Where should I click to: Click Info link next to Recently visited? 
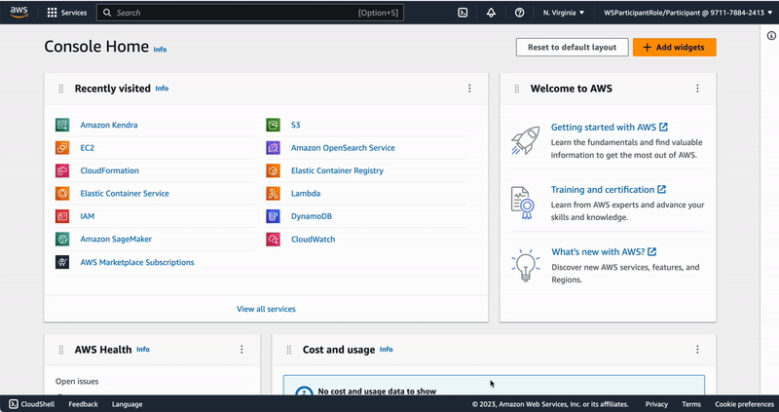162,88
